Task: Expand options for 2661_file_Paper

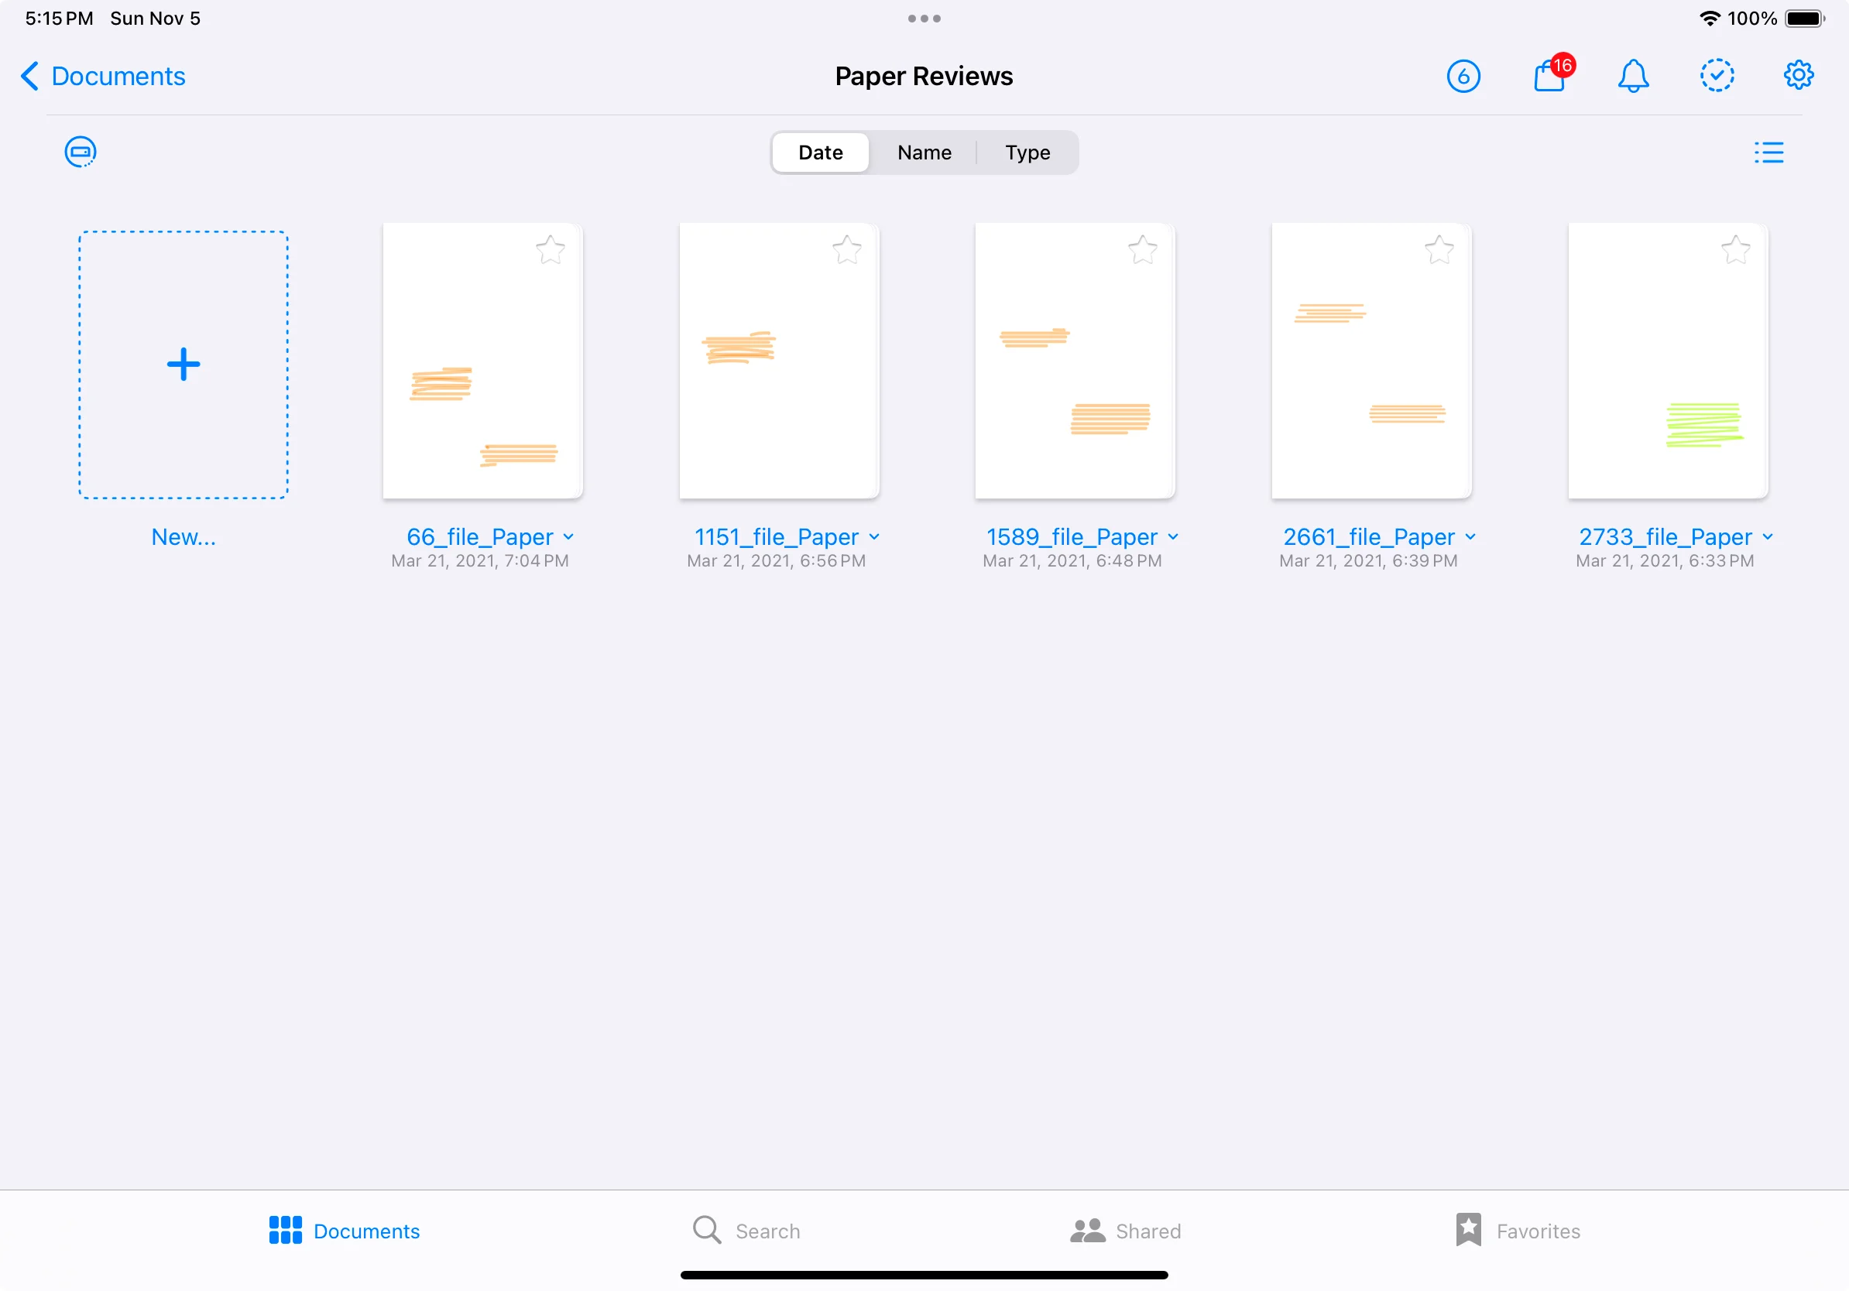Action: pos(1470,536)
